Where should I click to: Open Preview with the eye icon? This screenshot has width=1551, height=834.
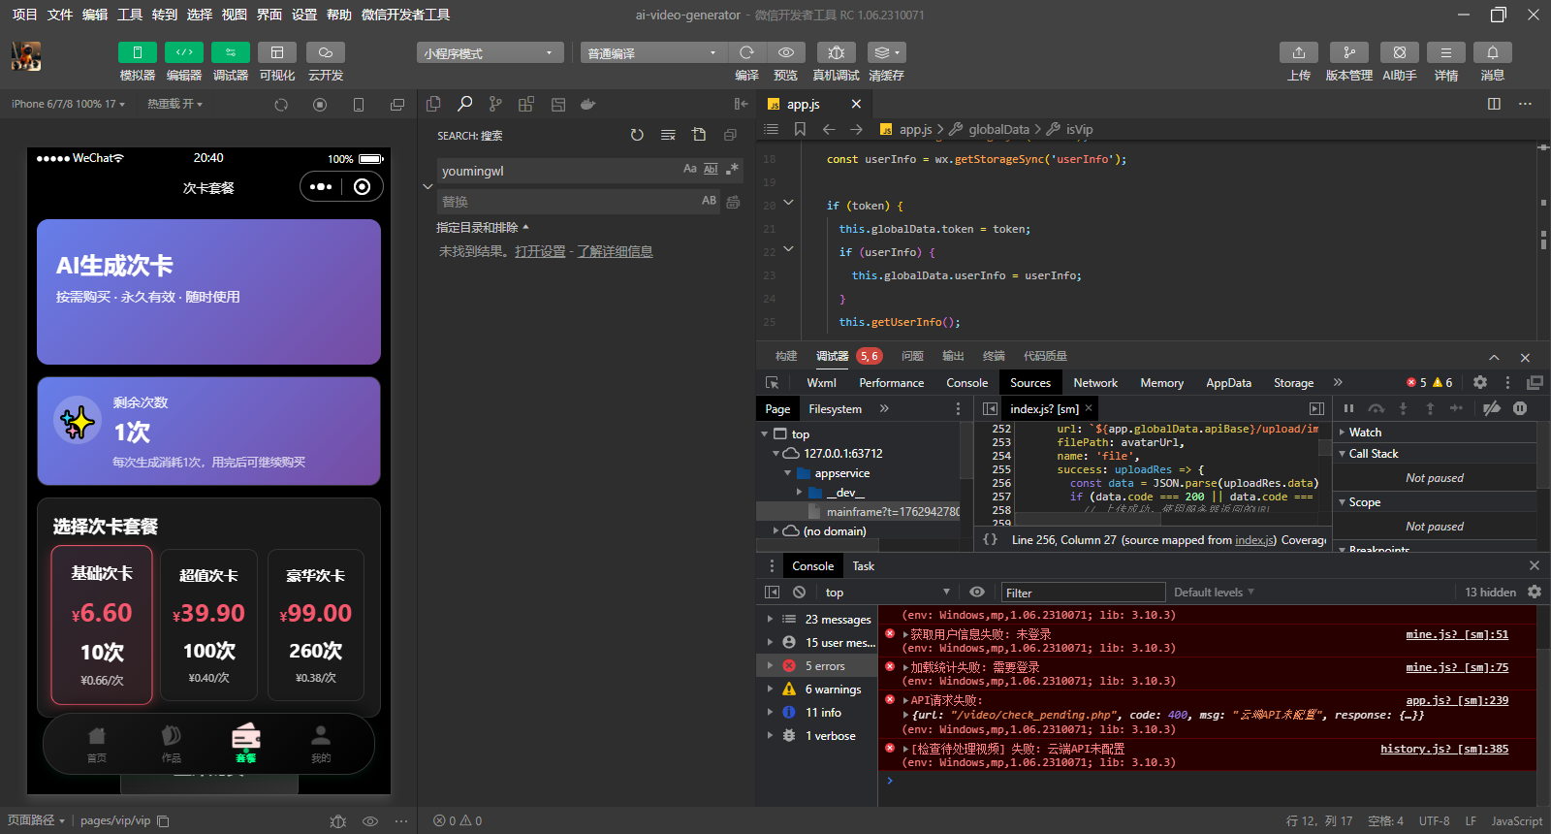[x=786, y=52]
